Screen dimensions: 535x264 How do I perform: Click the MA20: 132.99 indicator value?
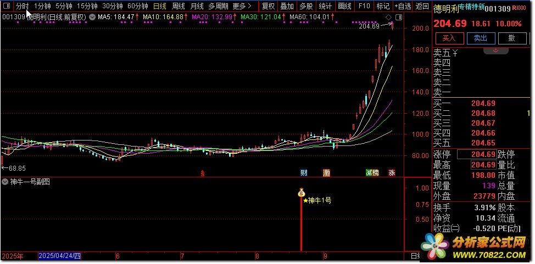(214, 16)
